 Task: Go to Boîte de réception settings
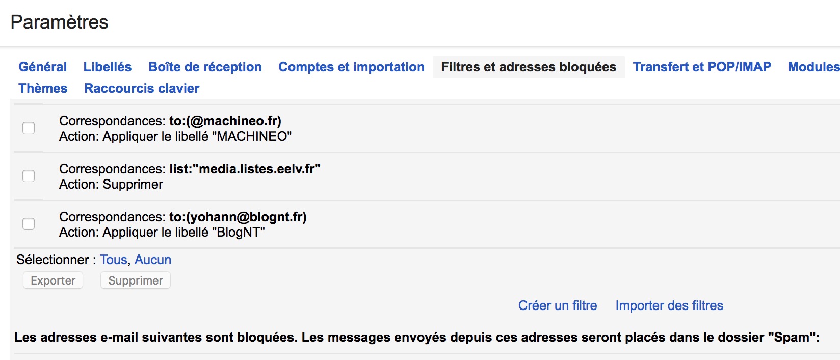pos(205,67)
